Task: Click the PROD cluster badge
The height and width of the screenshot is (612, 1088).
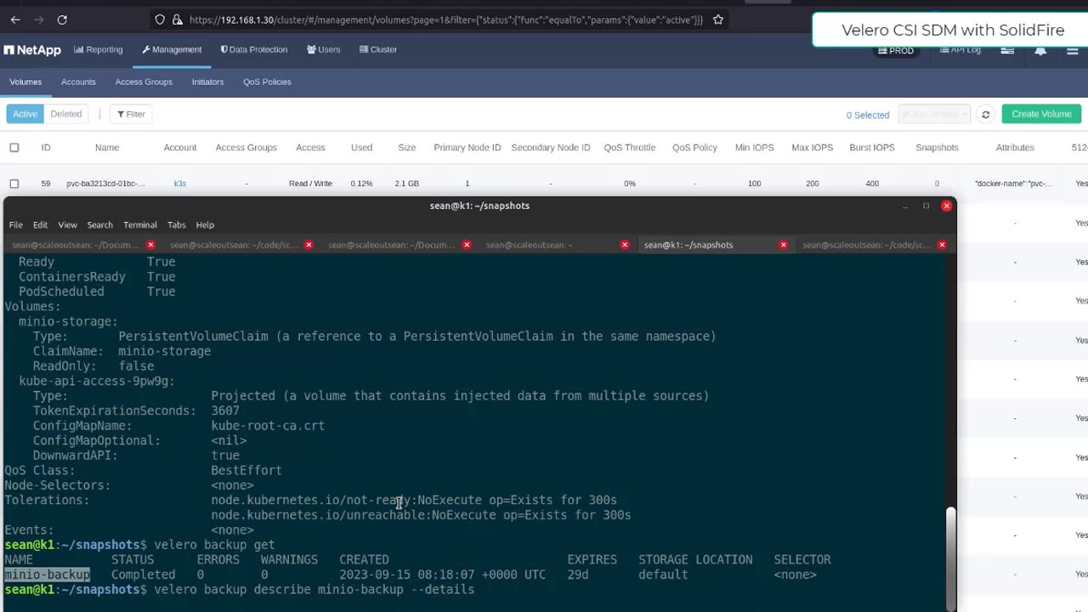Action: point(896,51)
